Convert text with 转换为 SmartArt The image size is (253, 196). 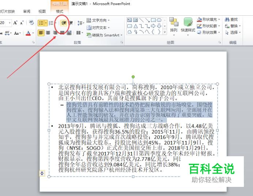(105, 35)
